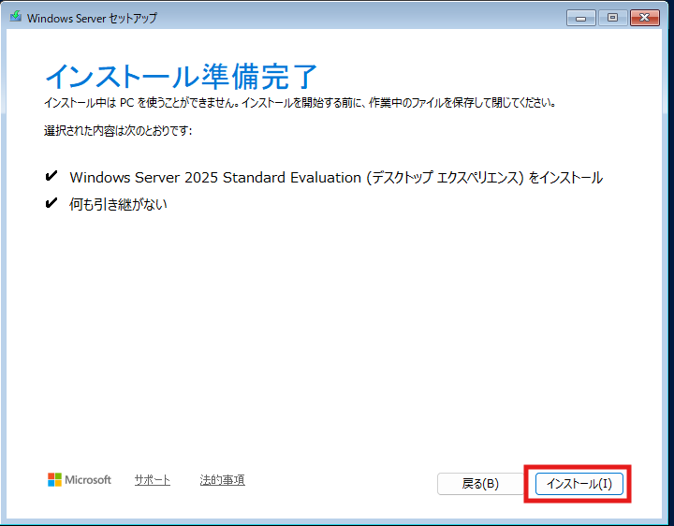Close the Windows Server セットアップ window
Image resolution: width=674 pixels, height=526 pixels.
[644, 18]
